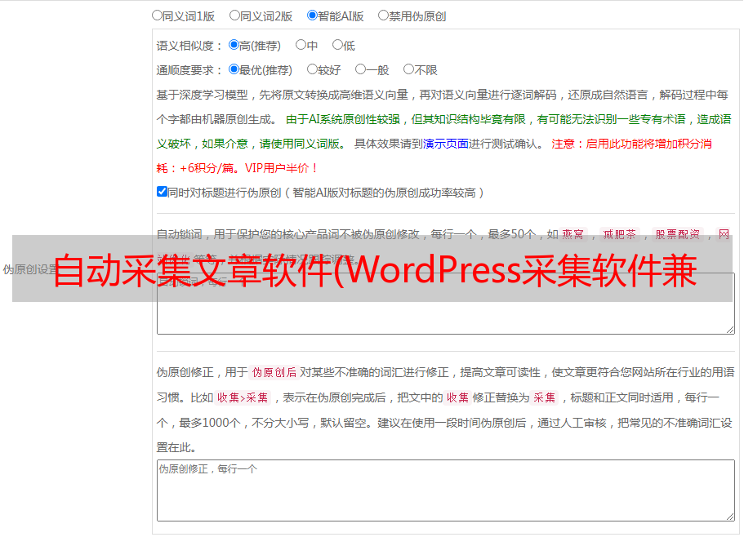Viewport: 744px width, 537px height.
Task: Pick the 禁用伪原创 option
Action: tap(383, 15)
